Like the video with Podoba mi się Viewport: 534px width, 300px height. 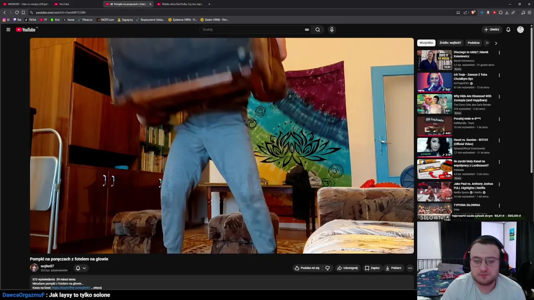click(x=307, y=268)
